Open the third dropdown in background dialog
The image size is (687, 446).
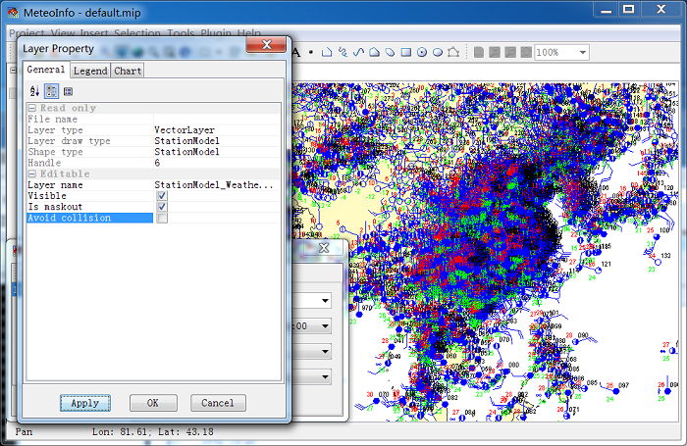pos(325,351)
